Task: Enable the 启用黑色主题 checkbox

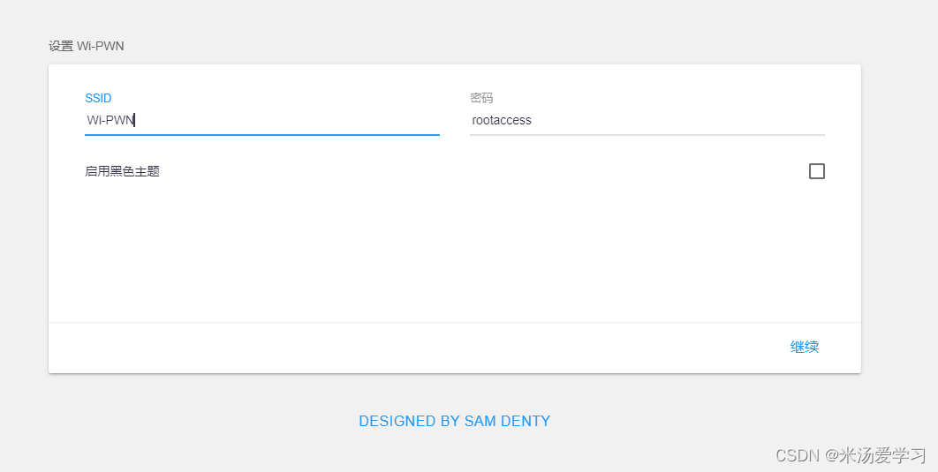Action: tap(817, 171)
